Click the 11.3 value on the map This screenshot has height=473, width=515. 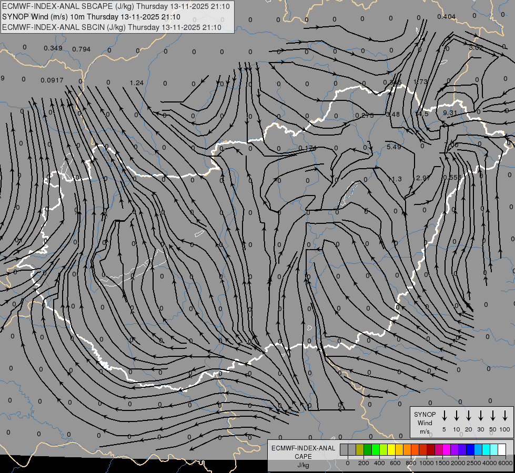[x=395, y=179]
